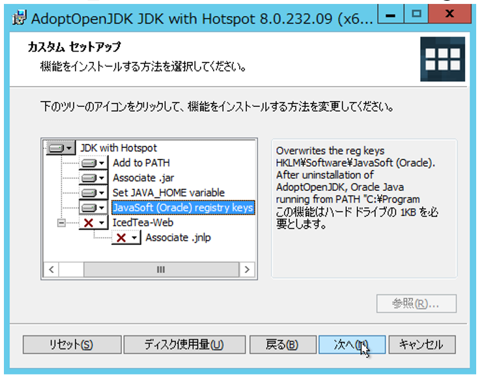This screenshot has height=377, width=484.
Task: Go back with the 戻る(B) button
Action: click(283, 344)
